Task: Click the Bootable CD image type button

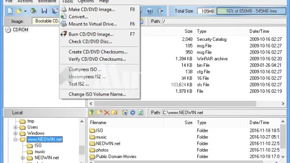Action: tap(46, 21)
